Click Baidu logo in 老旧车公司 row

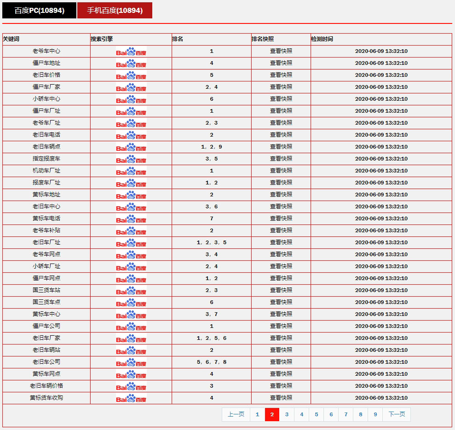pos(131,362)
